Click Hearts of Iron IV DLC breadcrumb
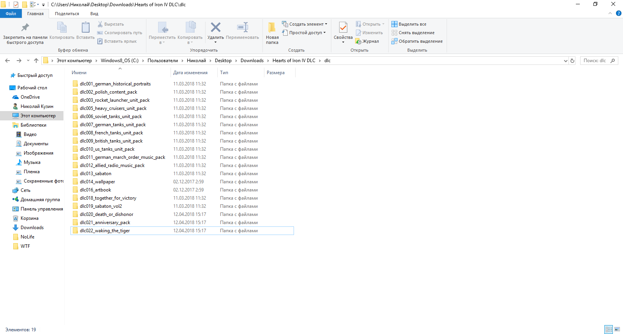 (x=294, y=61)
